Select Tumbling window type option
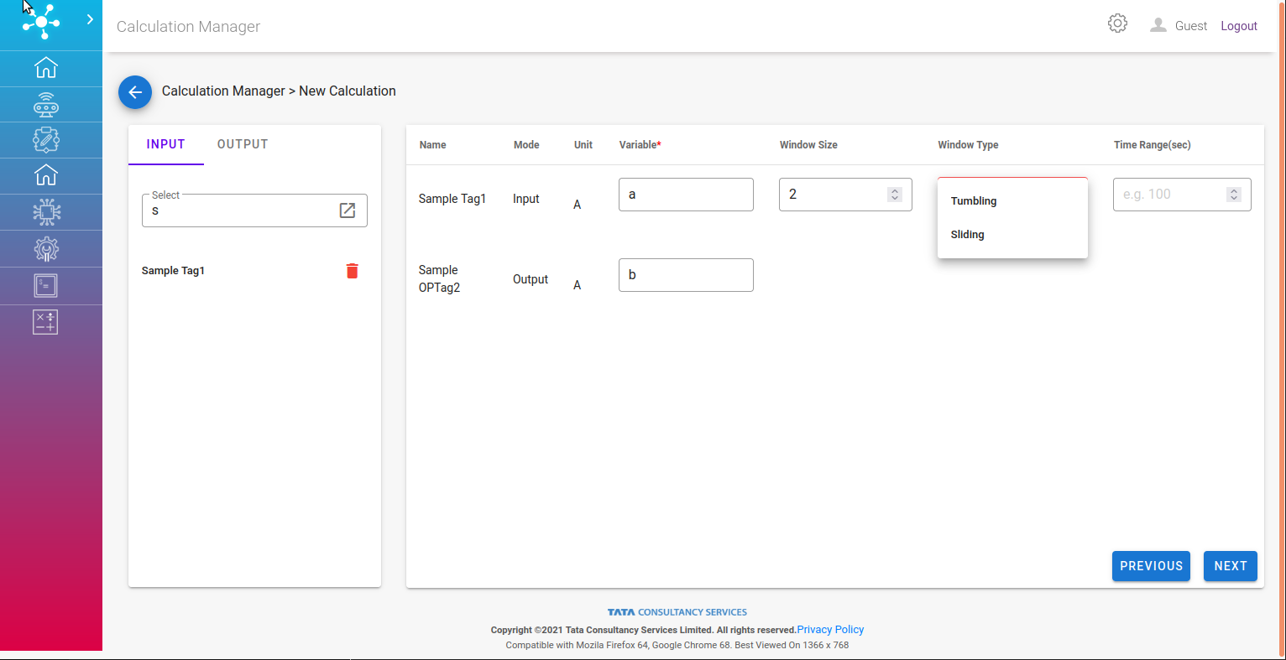This screenshot has width=1286, height=660. click(1012, 201)
